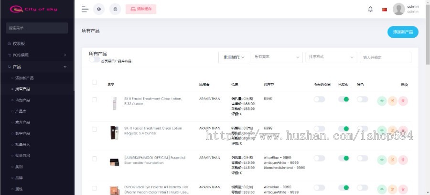Image resolution: width=430 pixels, height=195 pixels.
Task: Unpublish the JUNGSAEMMOOL foundation product
Action: [x=344, y=158]
